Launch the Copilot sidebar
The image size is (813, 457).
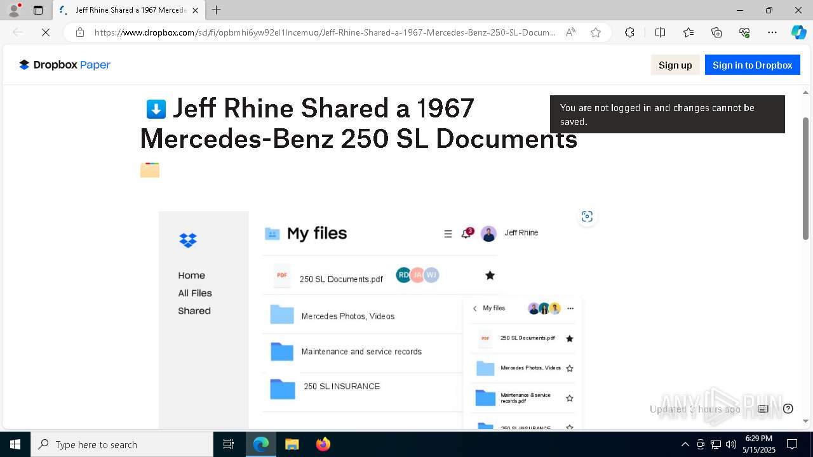pos(798,32)
